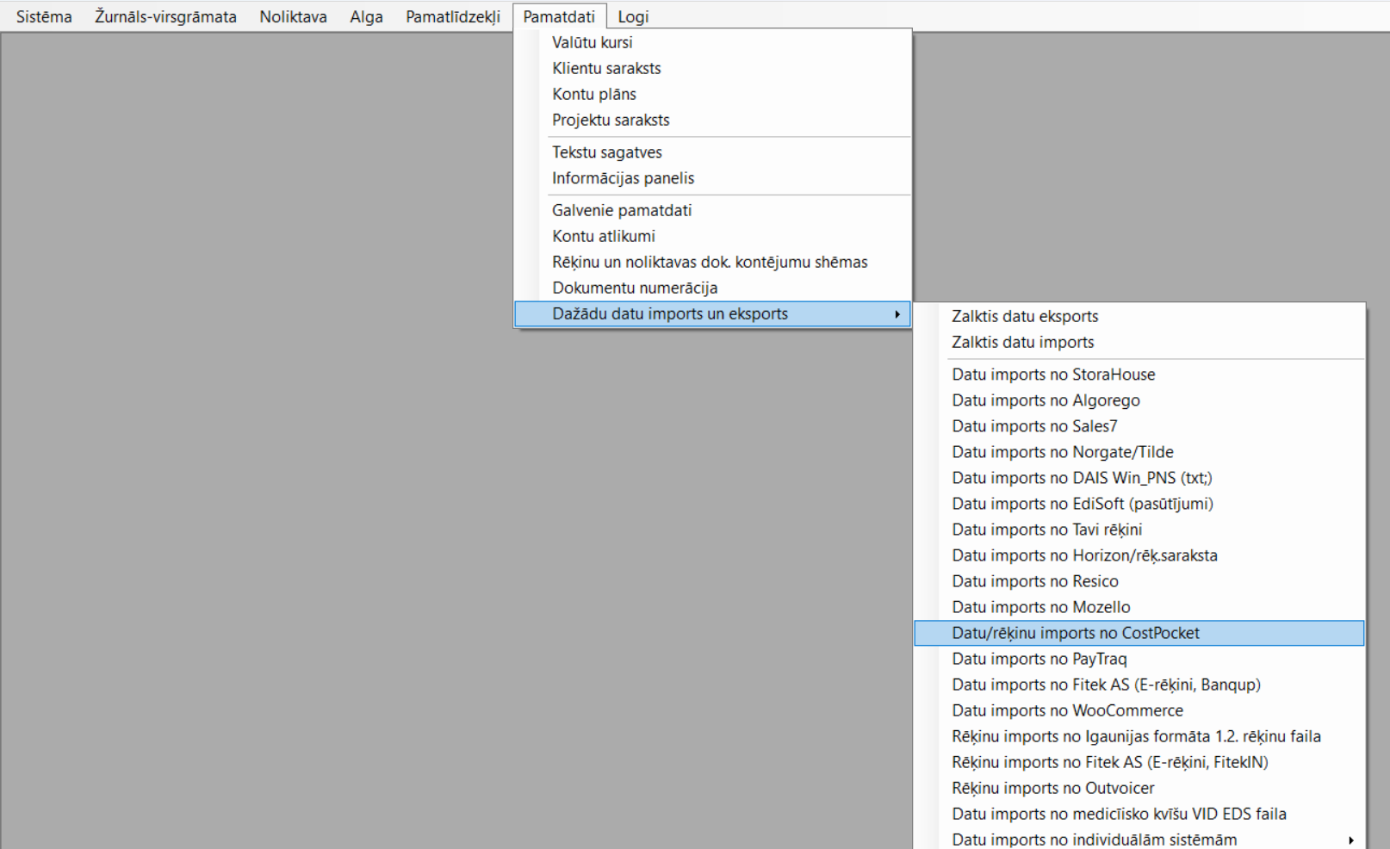Select Valūtu kursi
Viewport: 1390px width, 849px height.
pyautogui.click(x=712, y=42)
